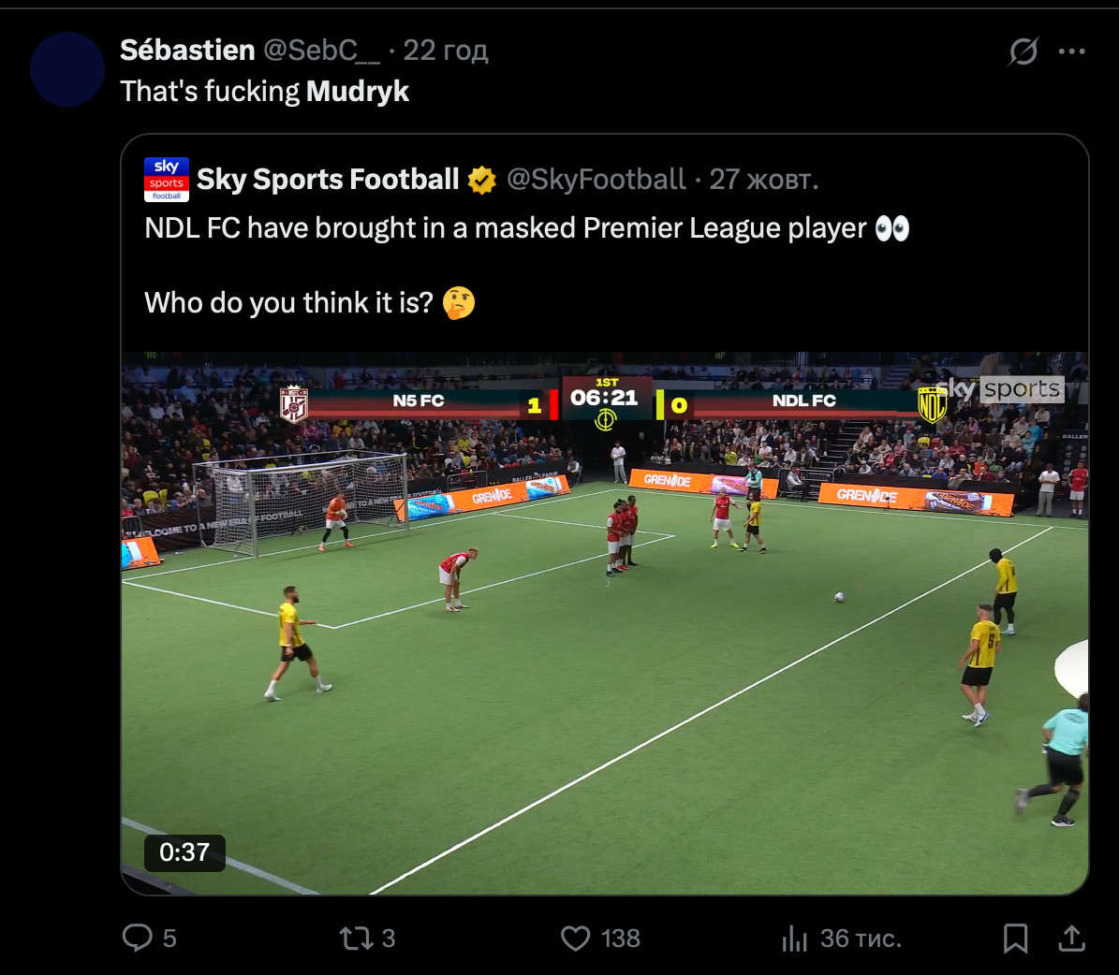This screenshot has width=1119, height=975.
Task: Click the @SkyFootball handle
Action: tap(596, 179)
